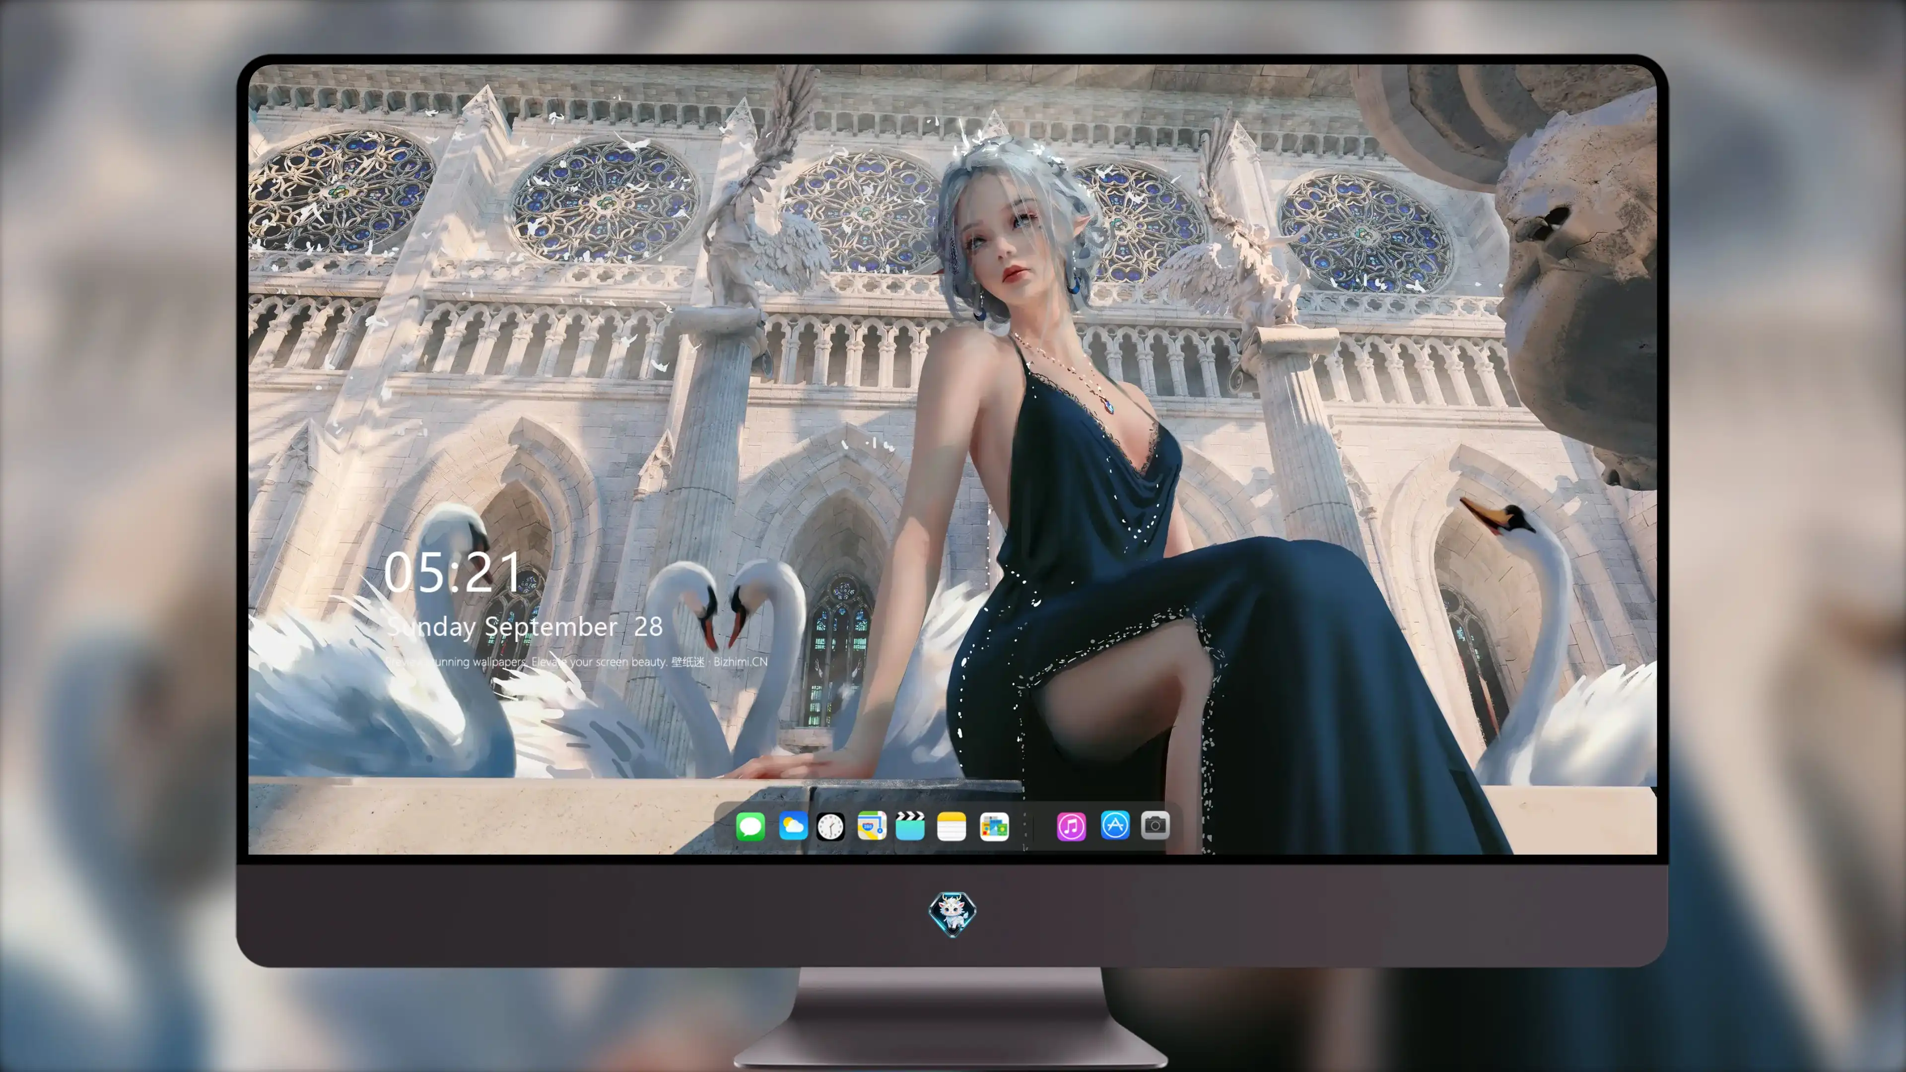This screenshot has height=1072, width=1906.
Task: Launch the Maps app from the dock
Action: tap(872, 826)
